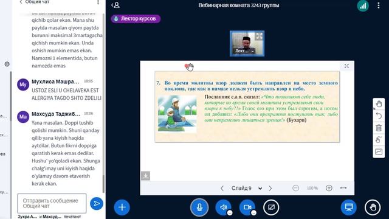389x219 pixels.
Task: Select the pan hand tool in whiteboard toolbar
Action: (379, 104)
